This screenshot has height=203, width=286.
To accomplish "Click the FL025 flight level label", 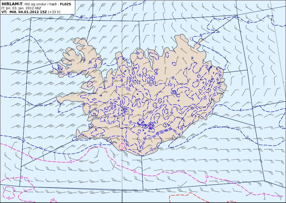I will click(x=65, y=4).
